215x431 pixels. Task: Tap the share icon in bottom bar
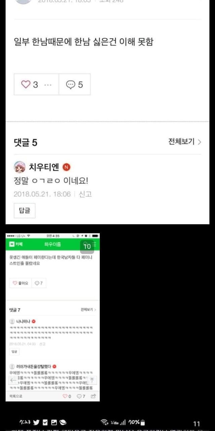(93, 396)
